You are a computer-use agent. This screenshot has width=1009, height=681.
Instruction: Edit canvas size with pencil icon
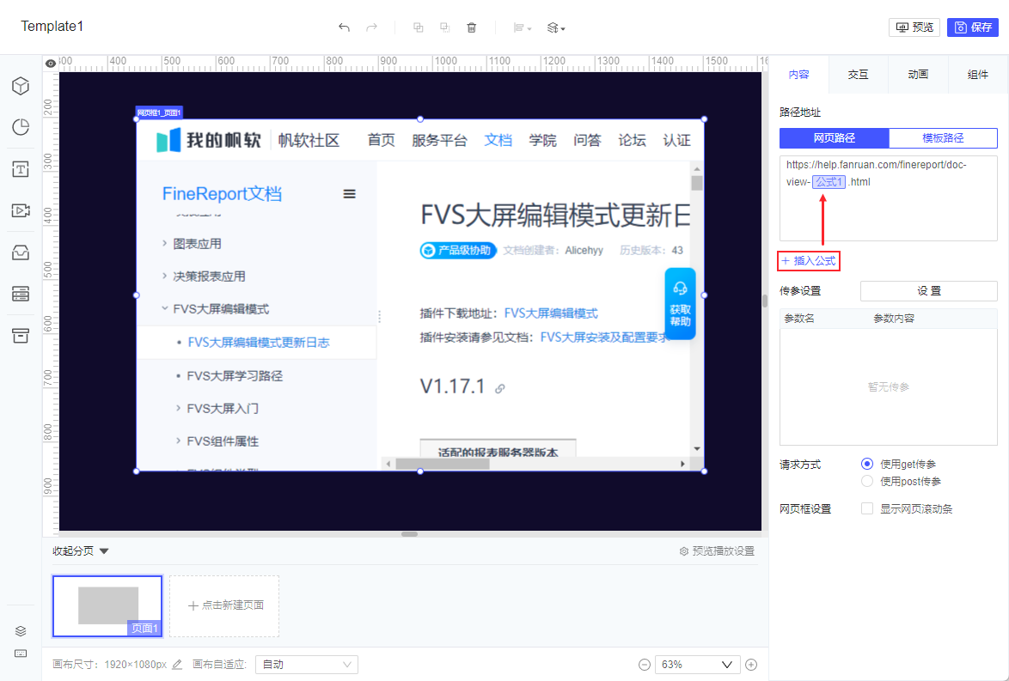(x=177, y=665)
